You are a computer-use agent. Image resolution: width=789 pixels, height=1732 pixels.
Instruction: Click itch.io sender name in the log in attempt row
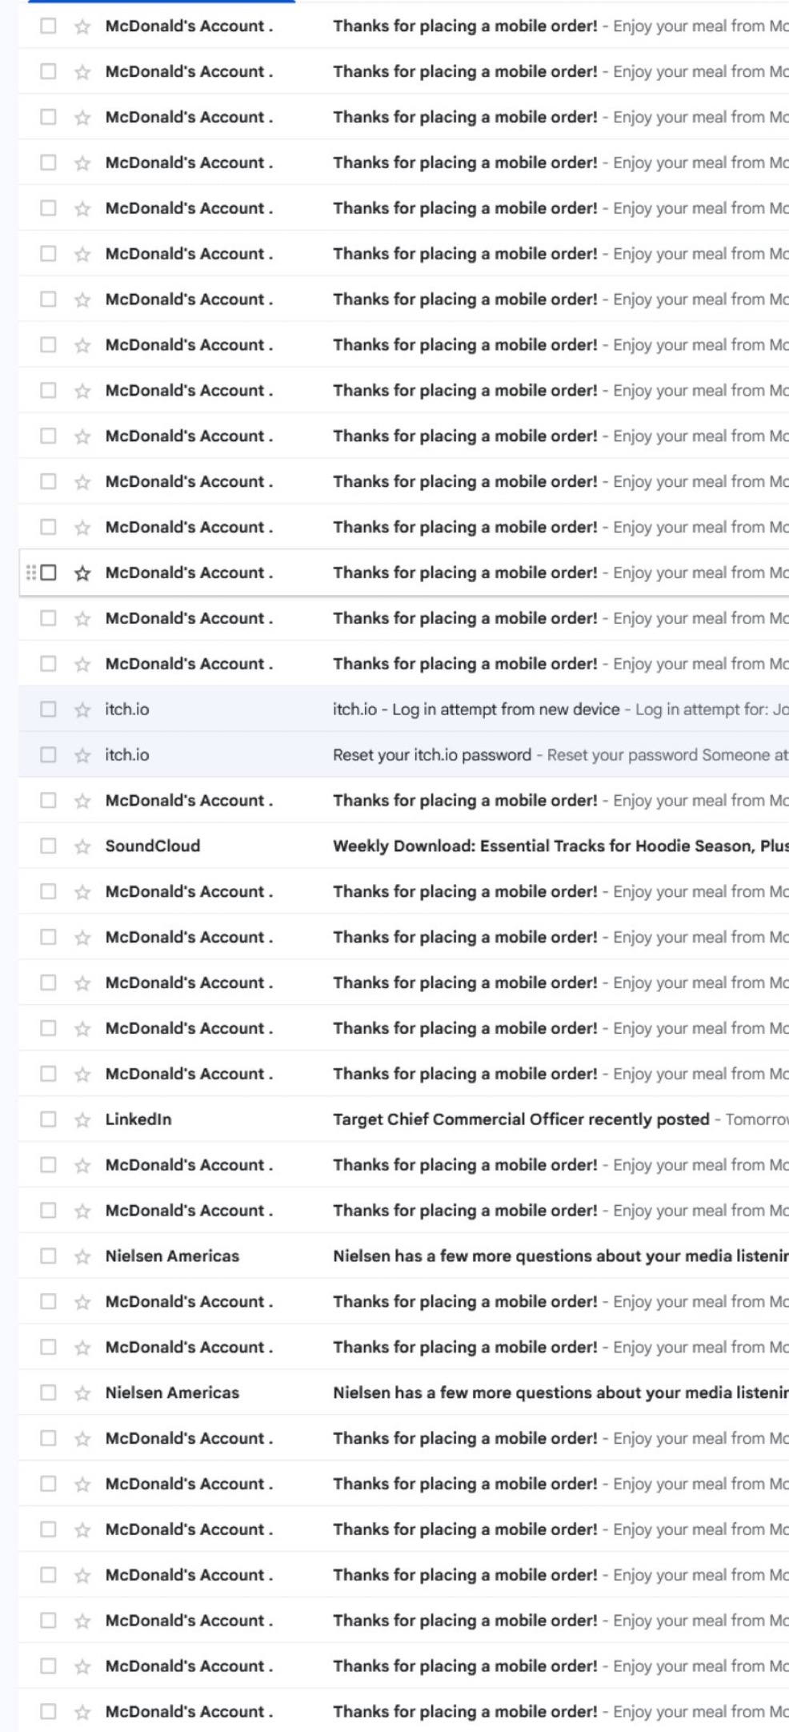coord(127,709)
